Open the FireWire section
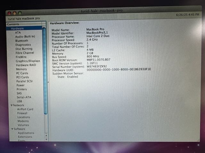Viewport: 205px width, 153px height. [x=21, y=57]
